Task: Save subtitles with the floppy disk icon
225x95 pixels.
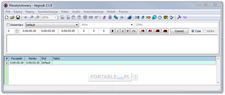Action: coord(18,17)
